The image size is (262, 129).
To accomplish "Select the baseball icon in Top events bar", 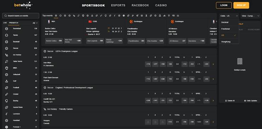I will coord(65,16).
